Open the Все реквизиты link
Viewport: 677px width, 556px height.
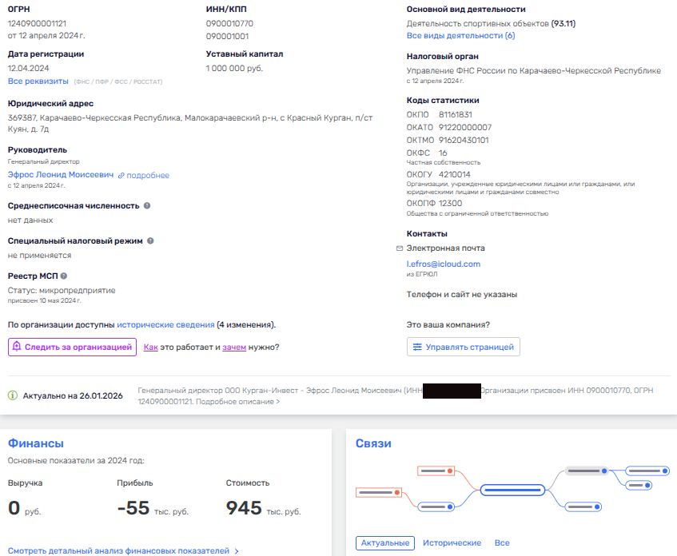38,81
